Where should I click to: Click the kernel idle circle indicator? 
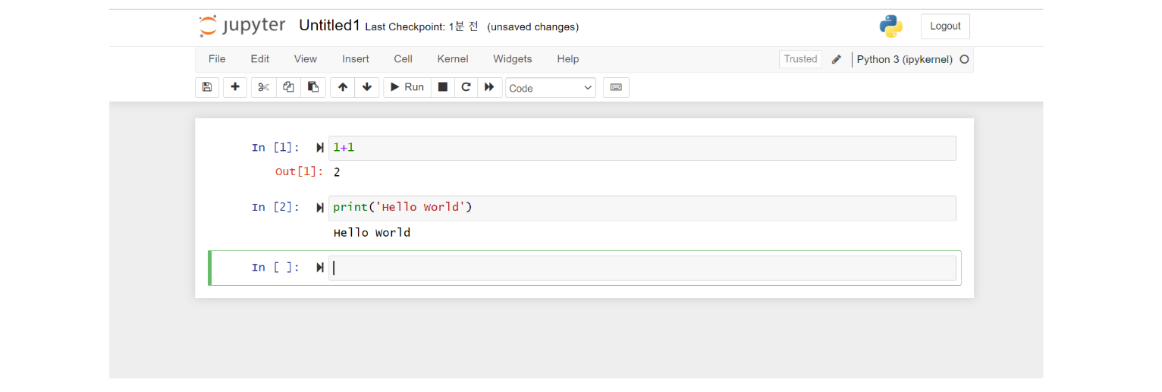tap(965, 59)
